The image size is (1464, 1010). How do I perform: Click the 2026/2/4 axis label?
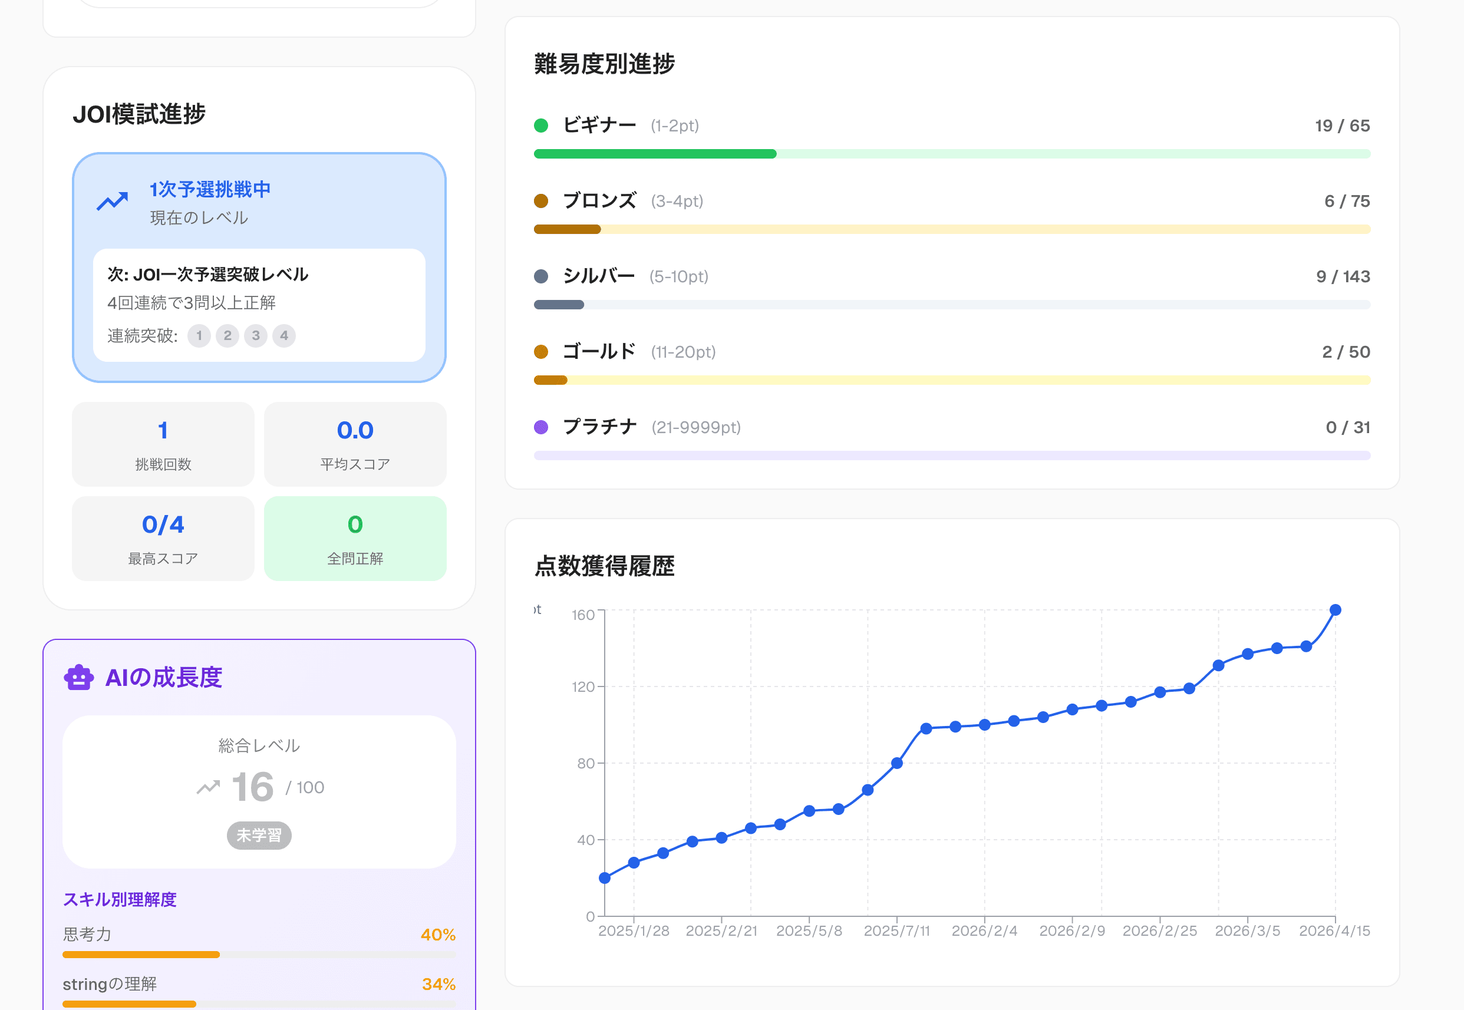pyautogui.click(x=984, y=931)
